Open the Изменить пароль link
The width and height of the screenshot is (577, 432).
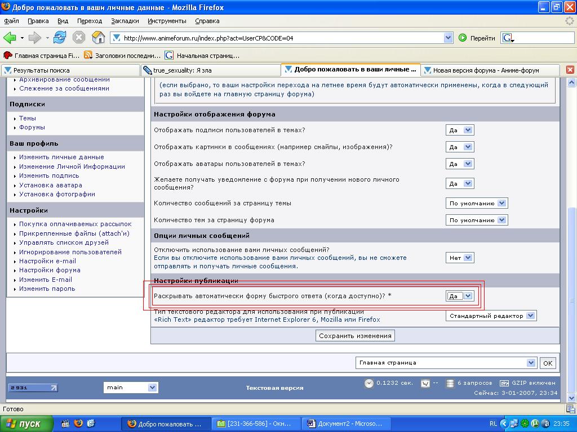click(x=47, y=289)
